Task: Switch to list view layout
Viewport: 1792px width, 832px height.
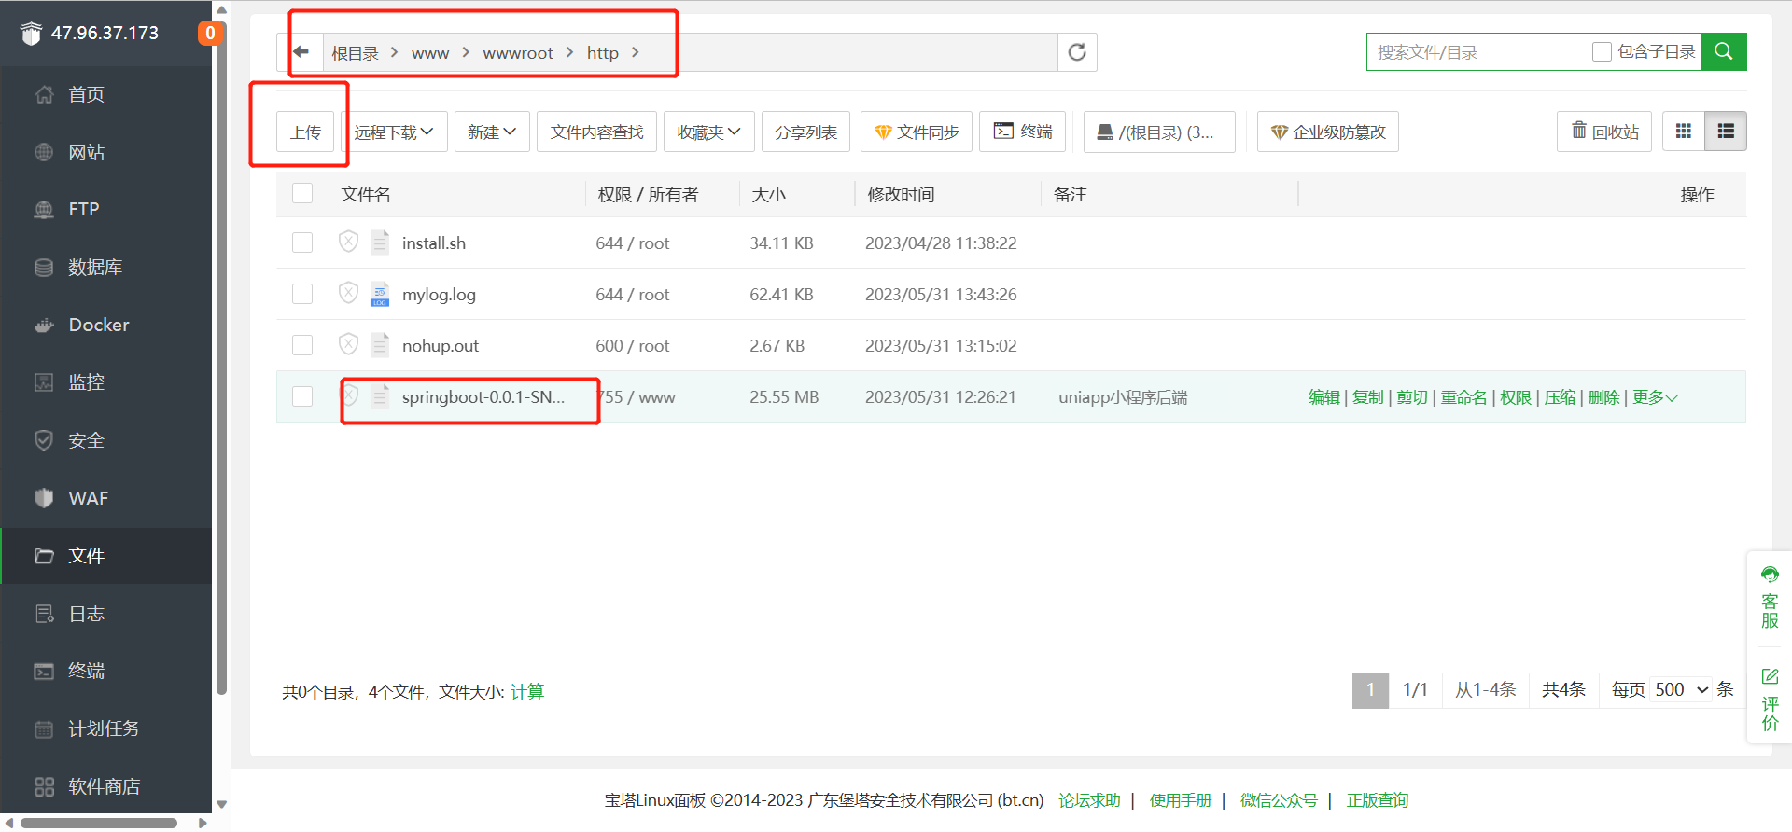Action: click(1725, 132)
